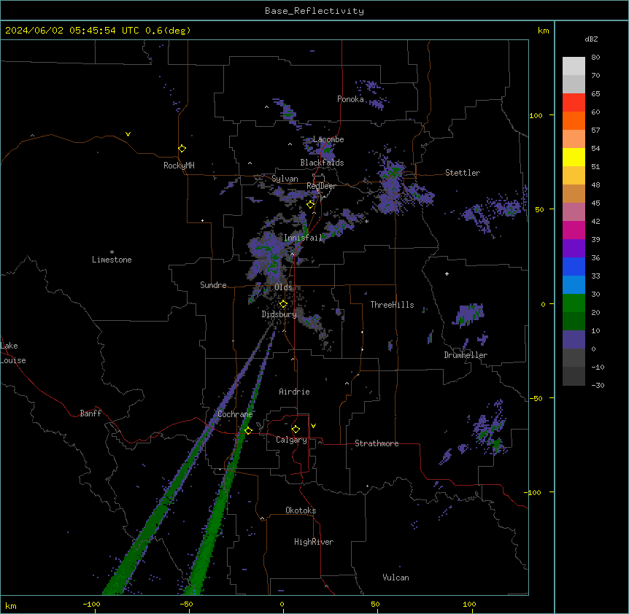Pick the magenta 42-39 dBZ legend color
This screenshot has height=614, width=629.
click(x=574, y=230)
